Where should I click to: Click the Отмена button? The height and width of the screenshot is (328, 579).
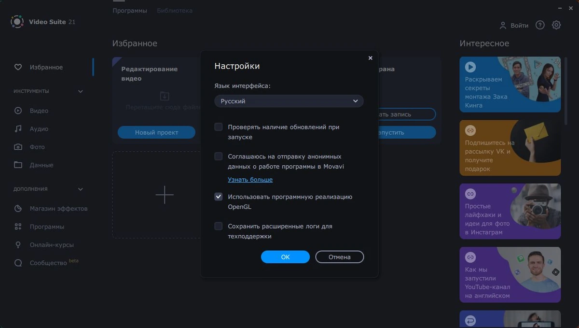(x=340, y=257)
